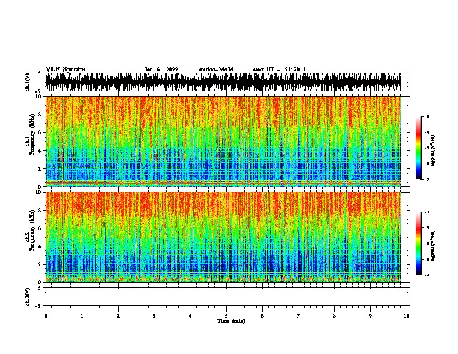Click the "start UT = 21:20:1" label
Screen dimensions: 458x354
(279, 69)
